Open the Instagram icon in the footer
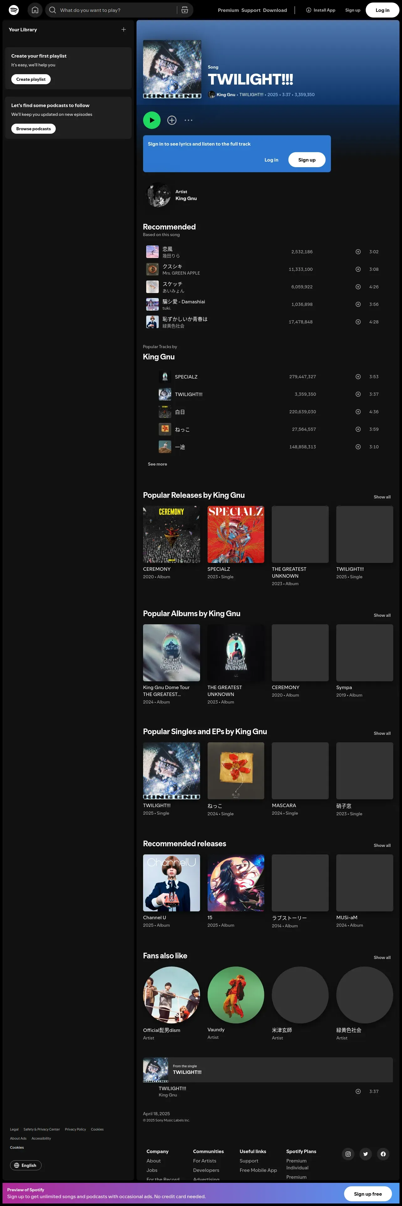The image size is (402, 1206). [x=348, y=1155]
